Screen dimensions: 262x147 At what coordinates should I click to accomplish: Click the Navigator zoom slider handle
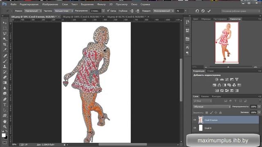coord(228,67)
